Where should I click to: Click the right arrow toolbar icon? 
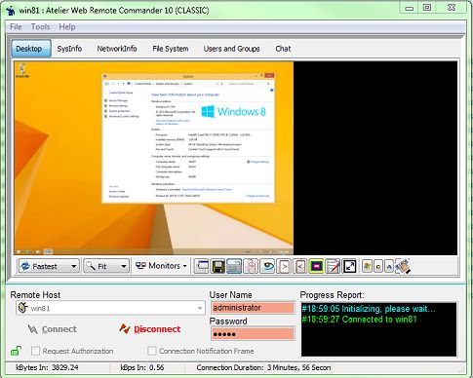coord(284,266)
